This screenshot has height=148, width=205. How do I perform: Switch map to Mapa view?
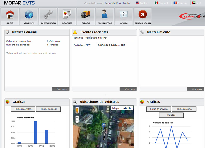[116, 108]
